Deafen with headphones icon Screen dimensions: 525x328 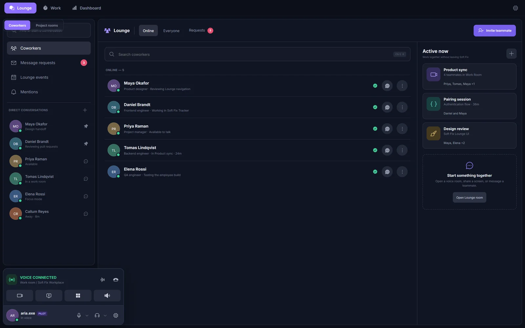click(97, 316)
